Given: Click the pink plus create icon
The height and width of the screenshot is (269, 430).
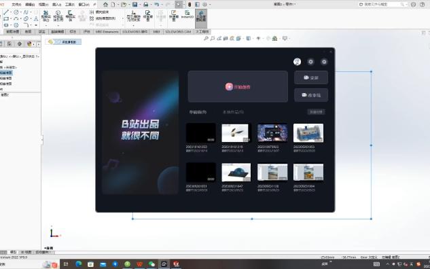Looking at the screenshot, I should point(229,87).
